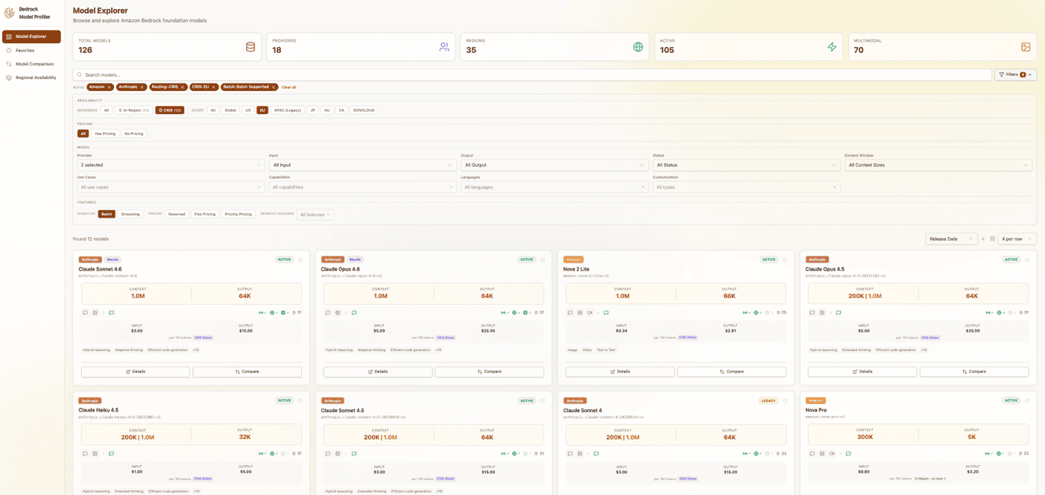Open Regional Availability in the sidebar

[x=31, y=78]
